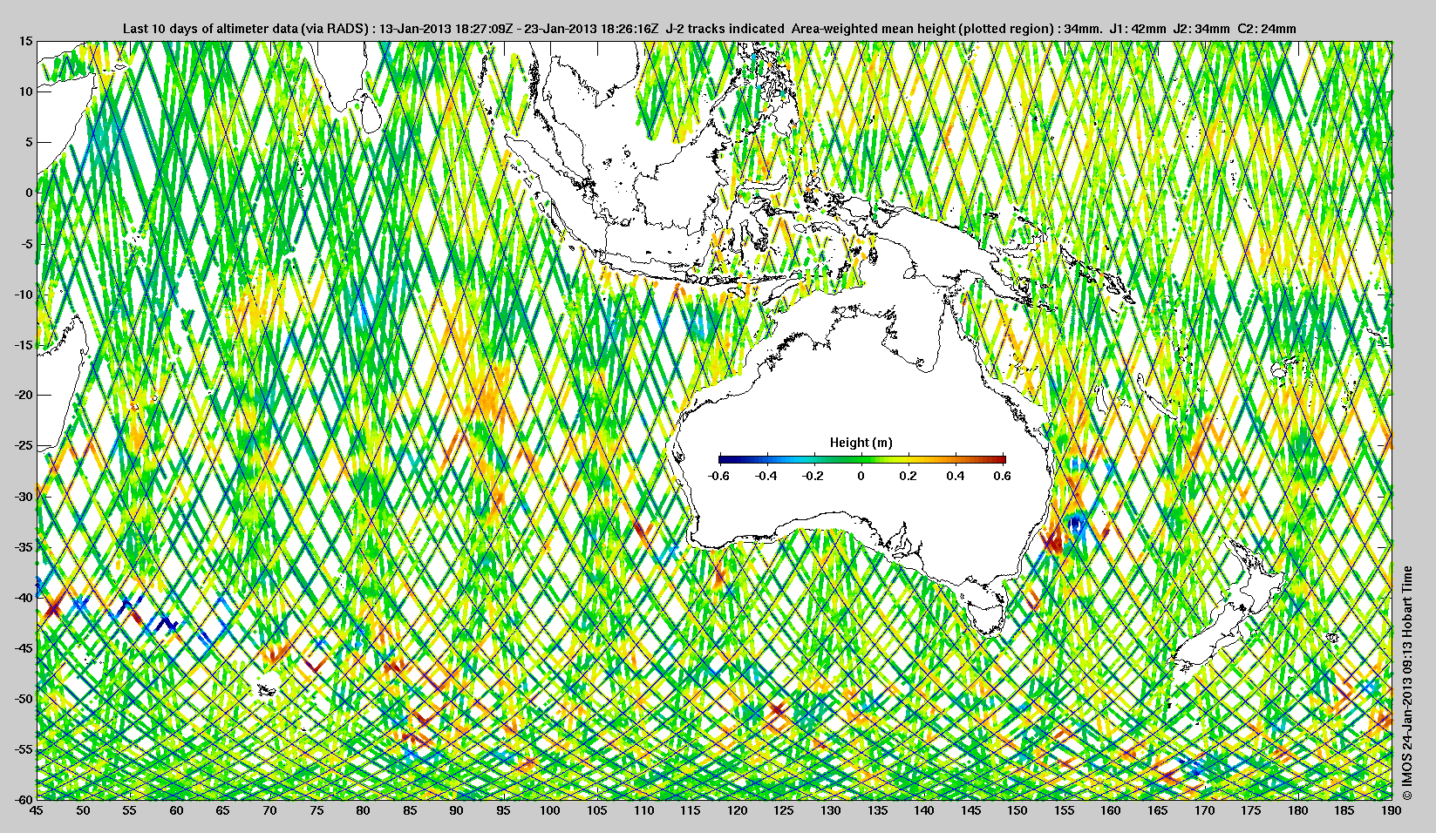
Task: Click longitude axis label 90
Action: click(457, 811)
